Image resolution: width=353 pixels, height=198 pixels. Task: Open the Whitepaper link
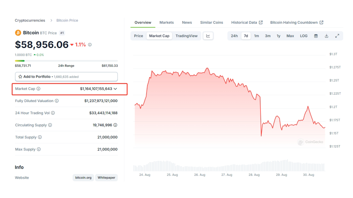click(x=106, y=177)
